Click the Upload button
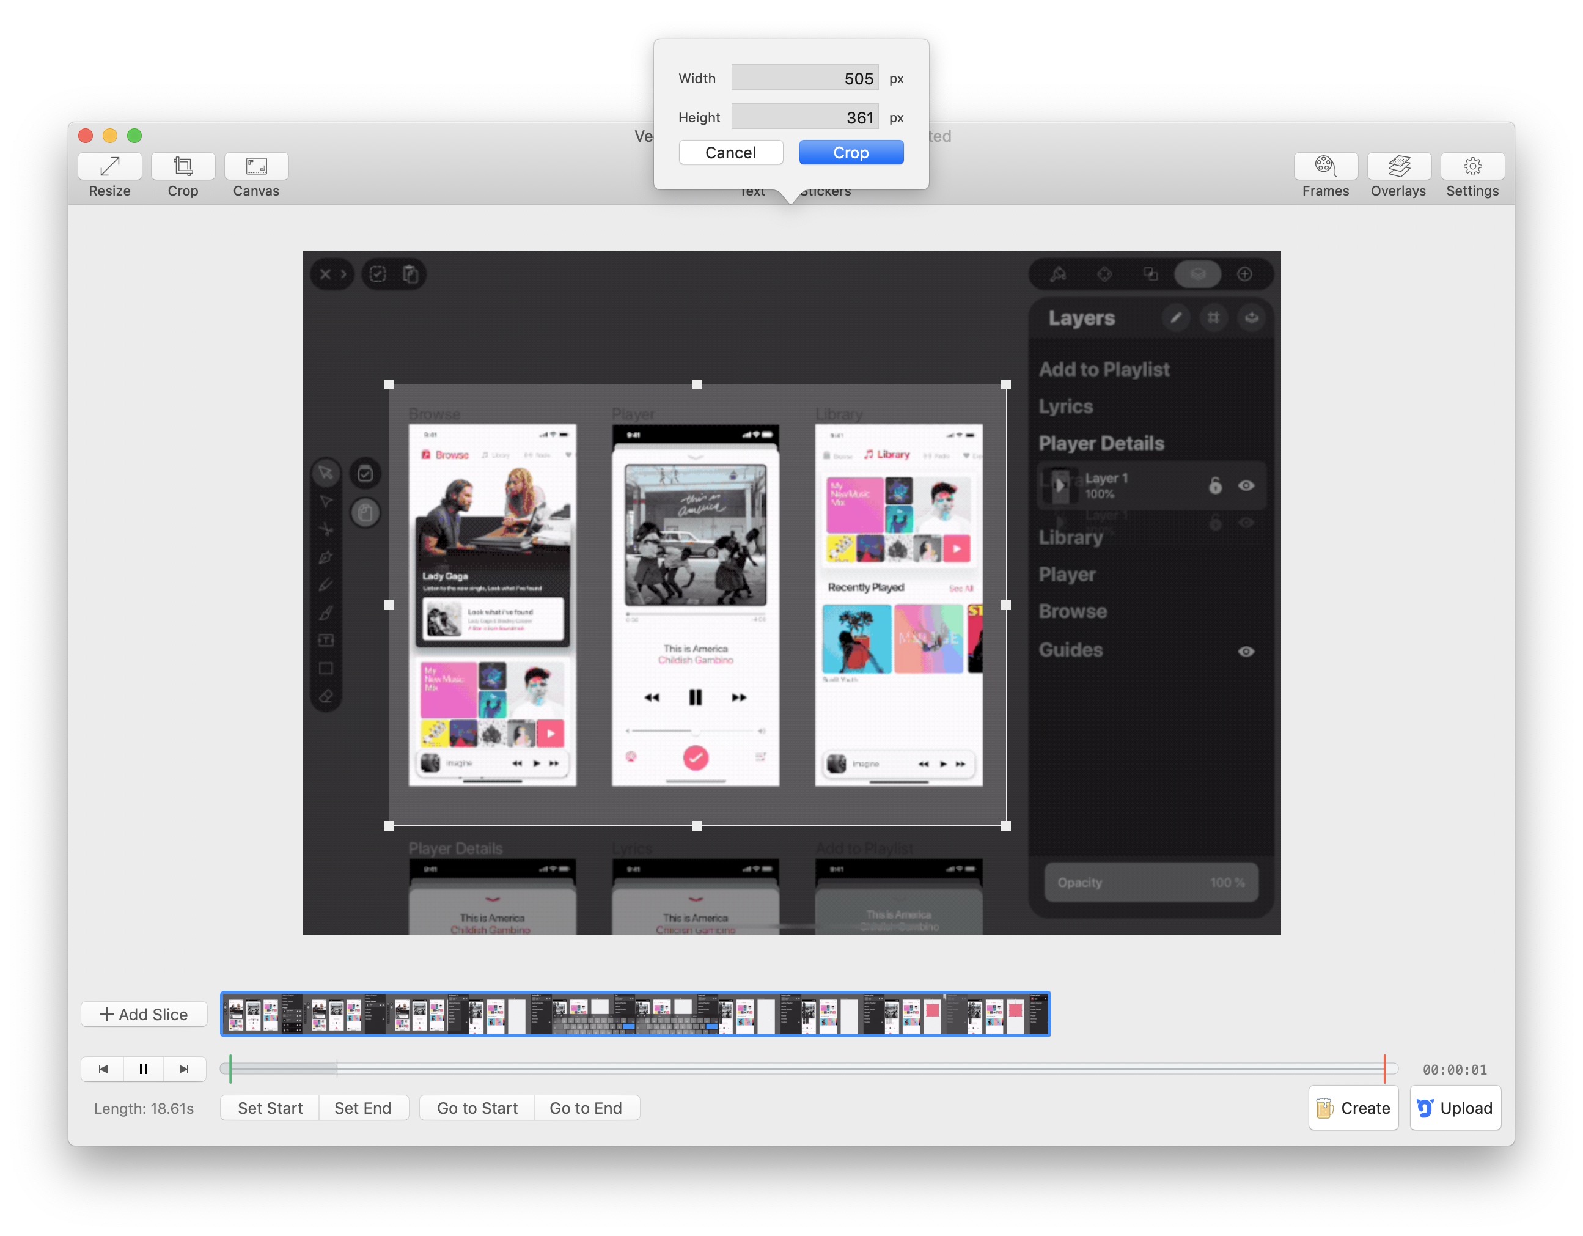The image size is (1583, 1236). [1455, 1108]
